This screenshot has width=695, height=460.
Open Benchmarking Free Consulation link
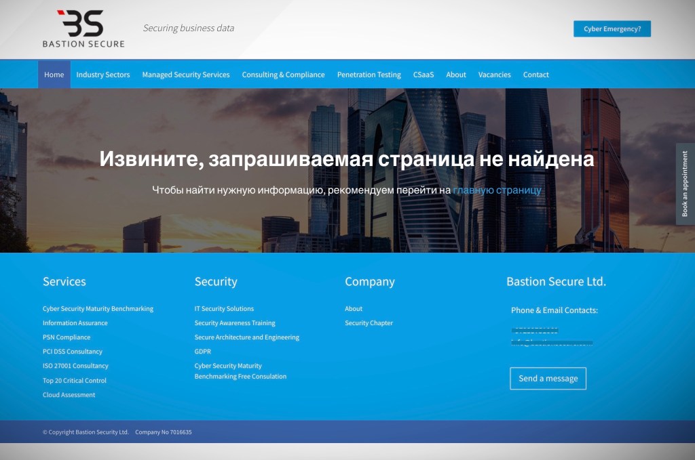(240, 377)
